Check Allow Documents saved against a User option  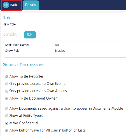point(7,109)
